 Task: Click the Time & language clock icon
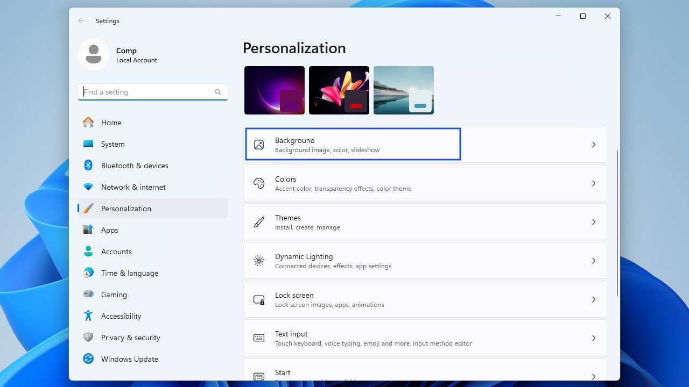(88, 273)
